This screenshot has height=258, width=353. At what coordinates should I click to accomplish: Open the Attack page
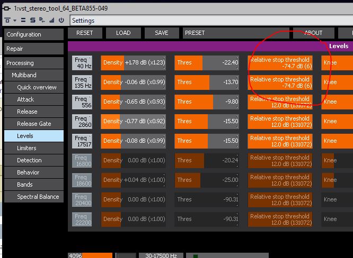34,99
